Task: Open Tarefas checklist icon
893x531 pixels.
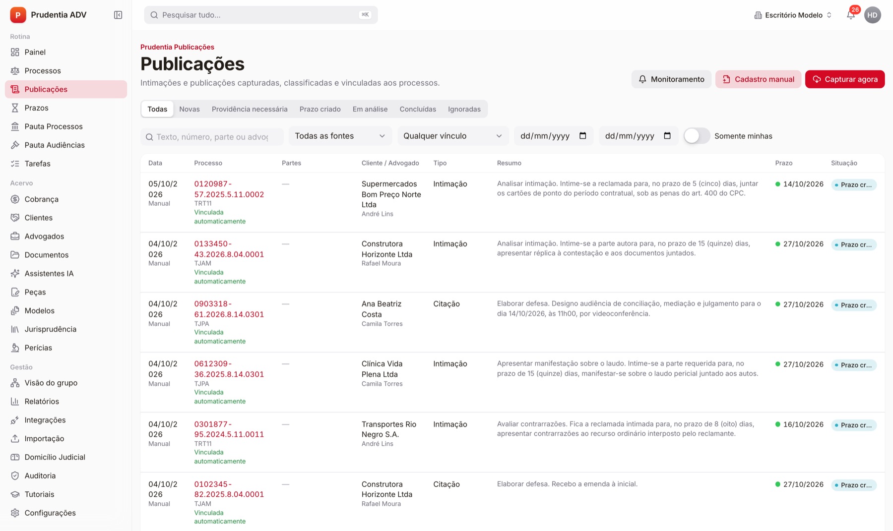Action: tap(15, 164)
